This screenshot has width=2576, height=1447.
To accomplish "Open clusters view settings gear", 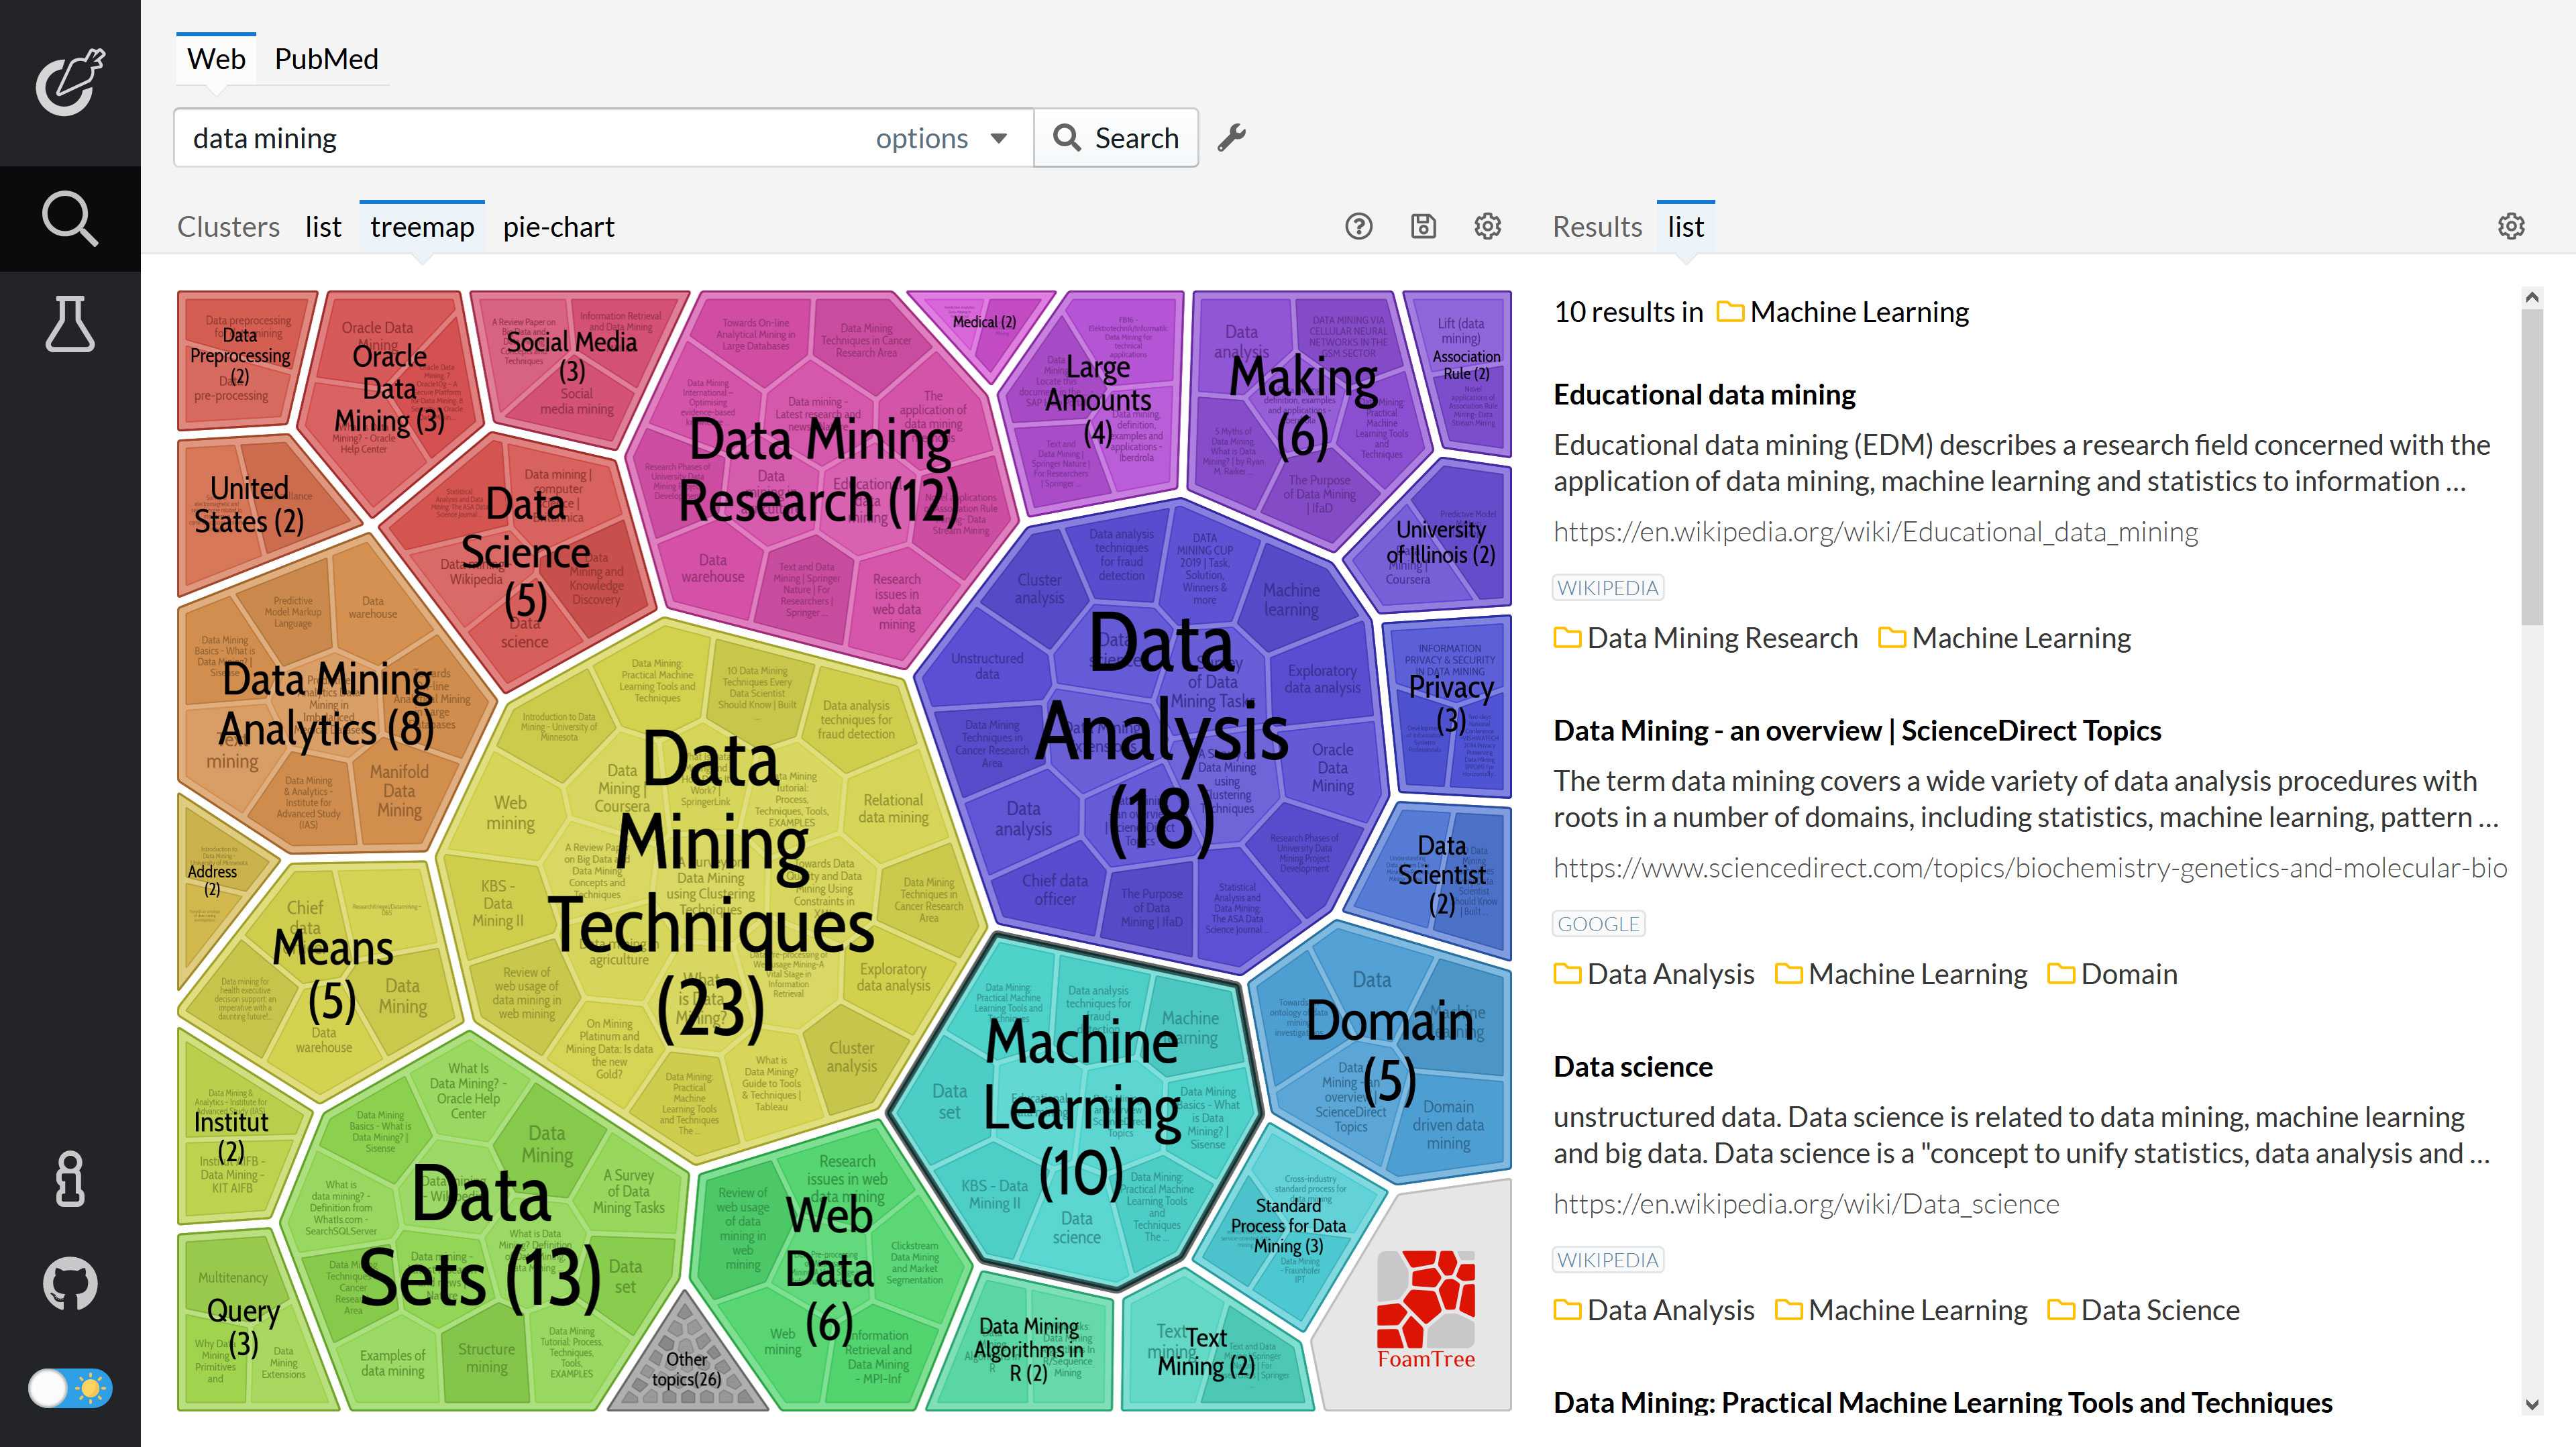I will 1487,227.
